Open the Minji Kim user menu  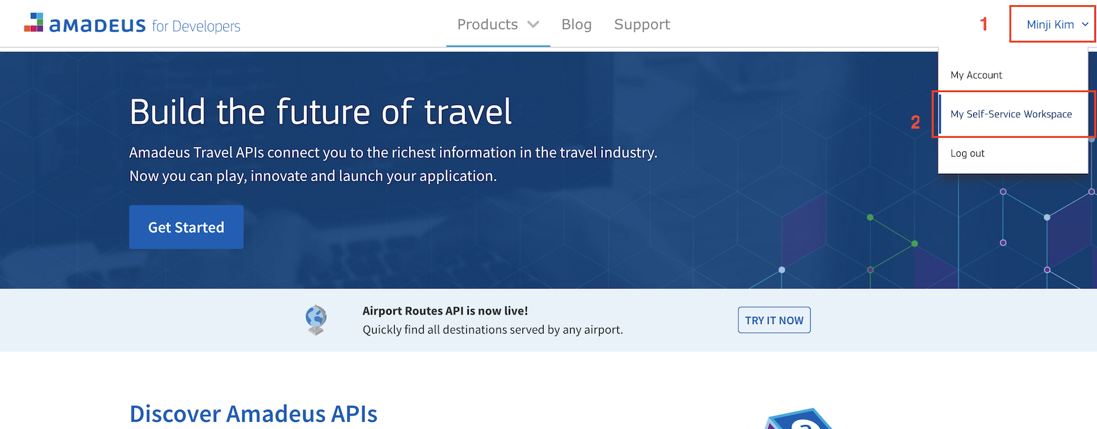click(1053, 24)
